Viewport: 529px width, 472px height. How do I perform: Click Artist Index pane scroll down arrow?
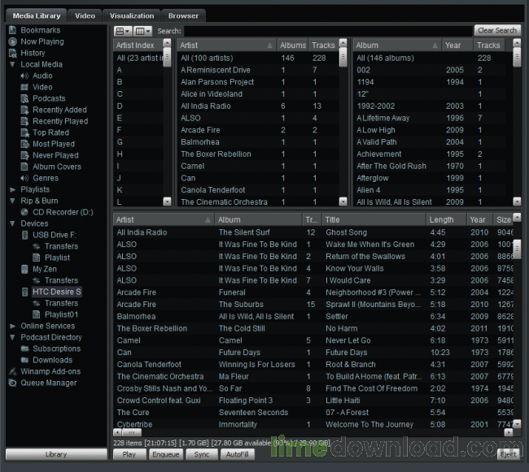click(167, 201)
